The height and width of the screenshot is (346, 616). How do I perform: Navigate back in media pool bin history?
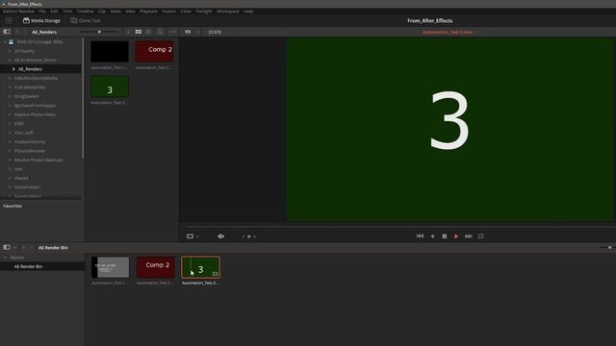point(23,248)
